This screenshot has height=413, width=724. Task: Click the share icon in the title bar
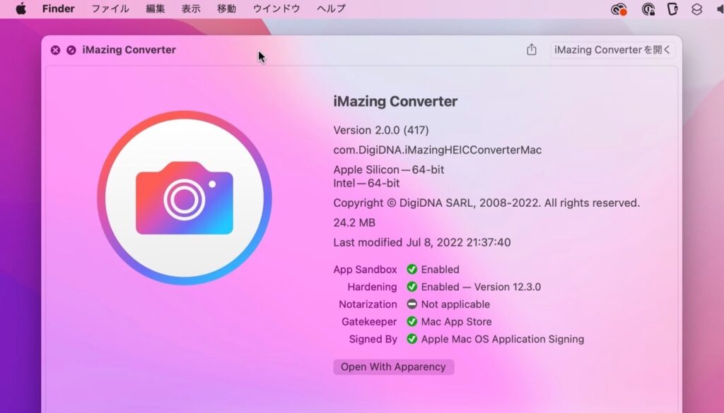tap(532, 49)
